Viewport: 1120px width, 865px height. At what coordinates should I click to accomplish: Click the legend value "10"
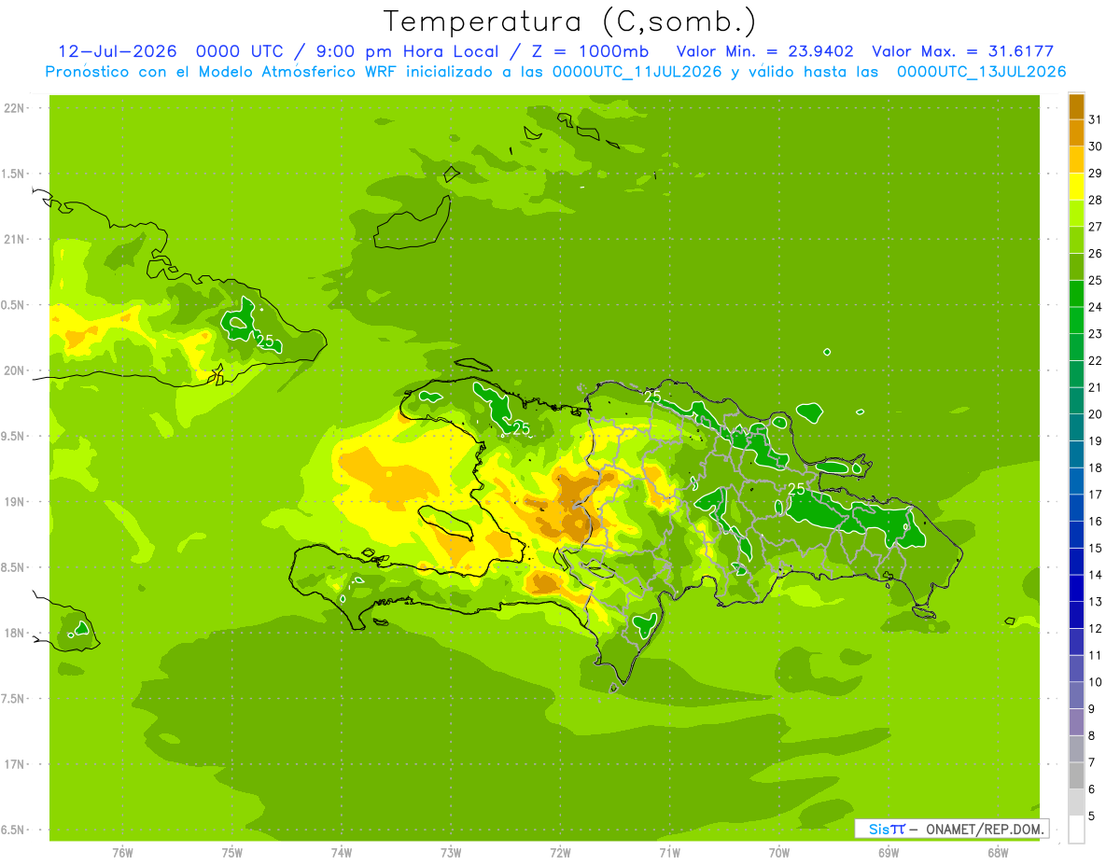(1095, 682)
